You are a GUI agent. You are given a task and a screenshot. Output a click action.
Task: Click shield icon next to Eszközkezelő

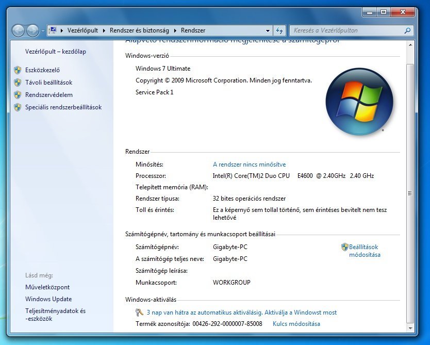[18, 70]
